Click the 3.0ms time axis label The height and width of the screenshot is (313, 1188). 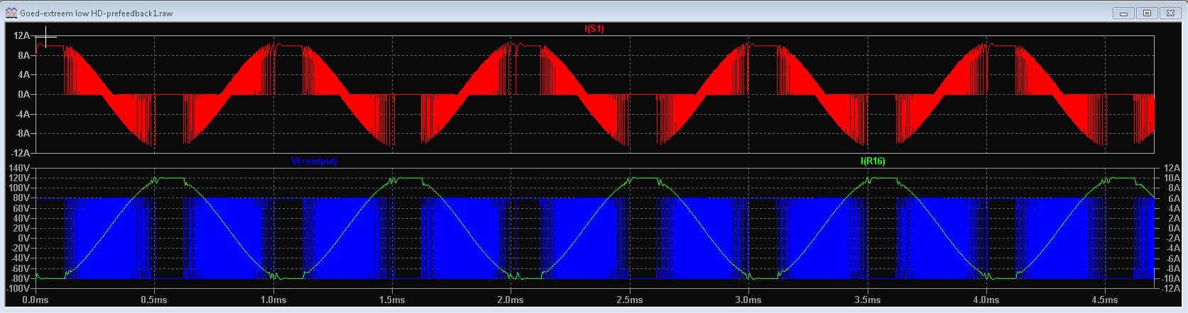[748, 300]
